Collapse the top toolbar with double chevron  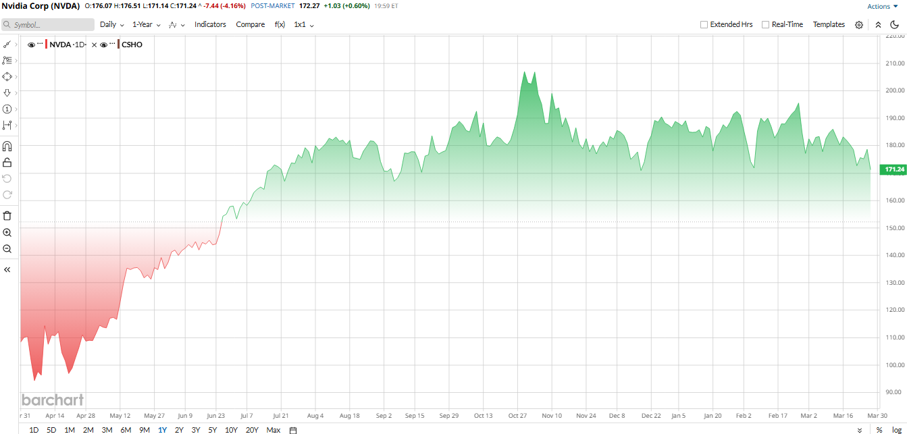[878, 24]
